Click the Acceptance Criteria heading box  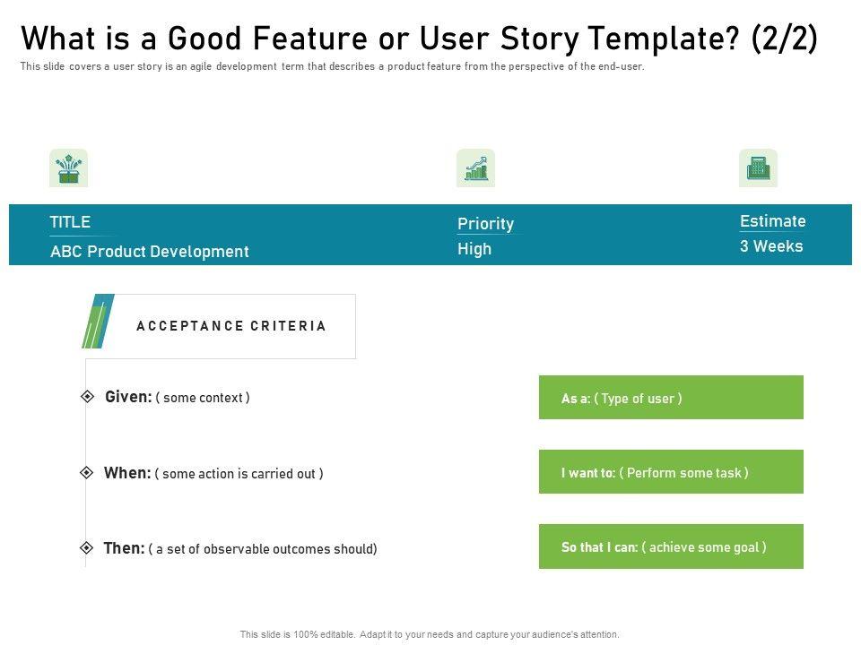point(231,326)
